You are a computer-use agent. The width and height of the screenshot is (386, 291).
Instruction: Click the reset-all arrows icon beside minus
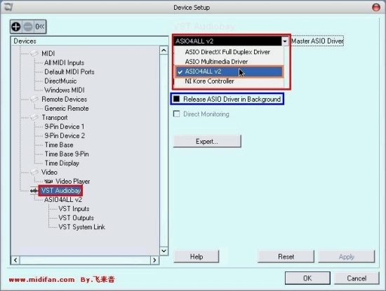[x=39, y=27]
